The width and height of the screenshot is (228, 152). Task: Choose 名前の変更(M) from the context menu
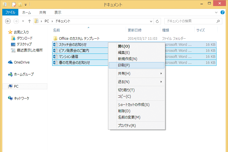[x=136, y=117]
